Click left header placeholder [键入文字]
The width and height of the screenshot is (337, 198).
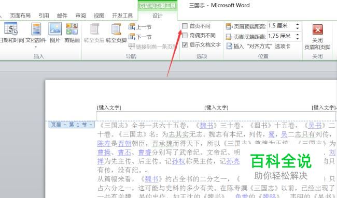pyautogui.click(x=109, y=108)
